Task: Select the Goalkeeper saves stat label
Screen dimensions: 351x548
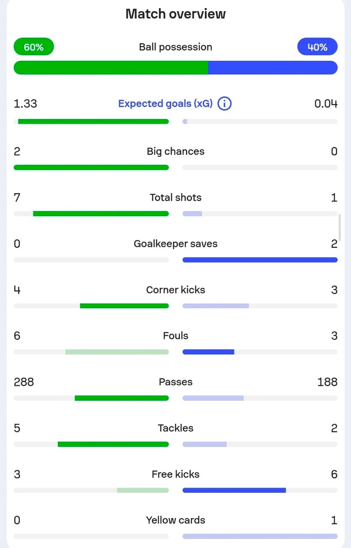Action: (175, 244)
